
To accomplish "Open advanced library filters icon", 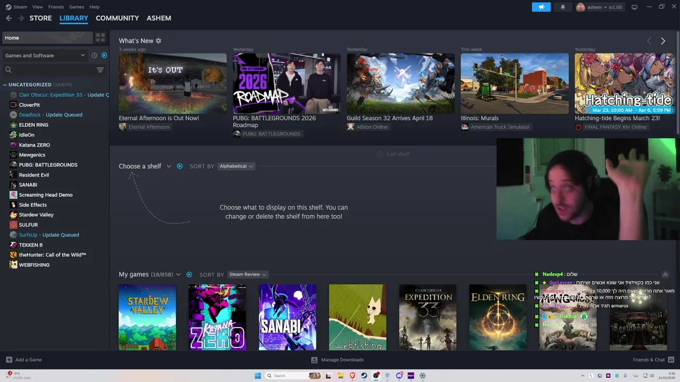I will 100,70.
